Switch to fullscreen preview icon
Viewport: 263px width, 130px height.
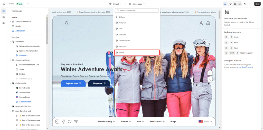(240, 4)
